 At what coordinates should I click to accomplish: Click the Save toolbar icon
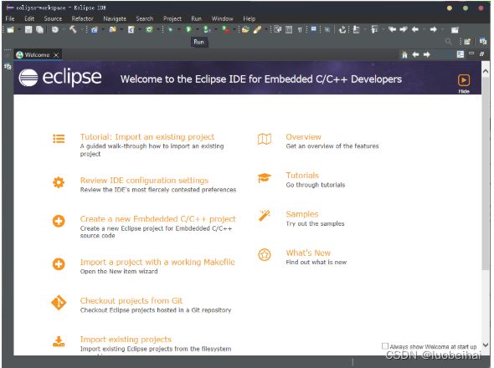click(x=28, y=30)
